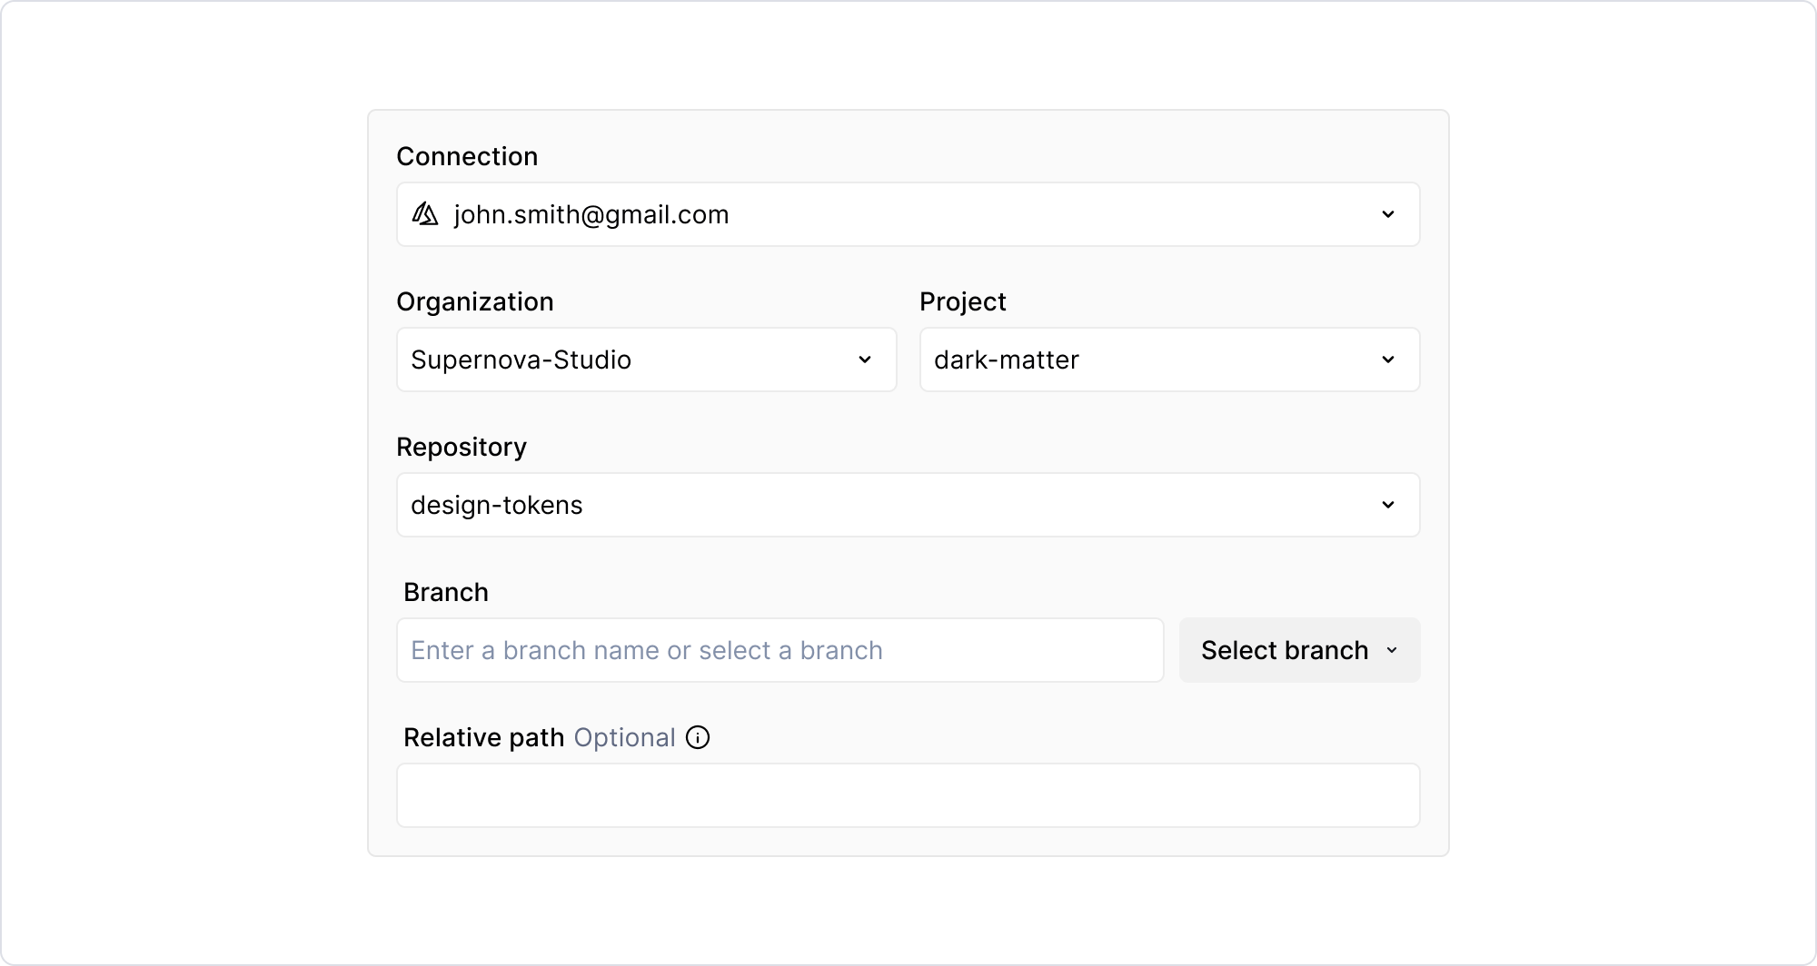
Task: Click the Project field label
Action: click(x=962, y=301)
